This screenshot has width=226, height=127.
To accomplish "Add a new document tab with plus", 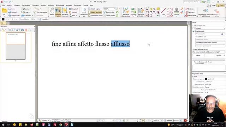I will 8,23.
